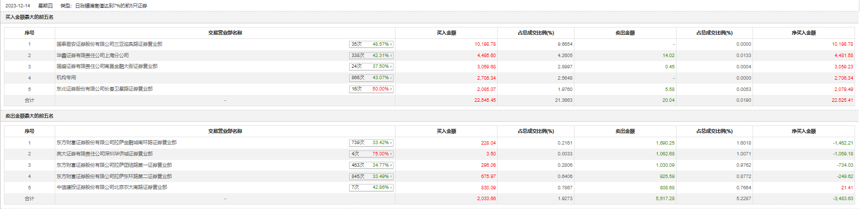Open the 4次 75.00% stats badge
860x209 pixels.
point(371,154)
